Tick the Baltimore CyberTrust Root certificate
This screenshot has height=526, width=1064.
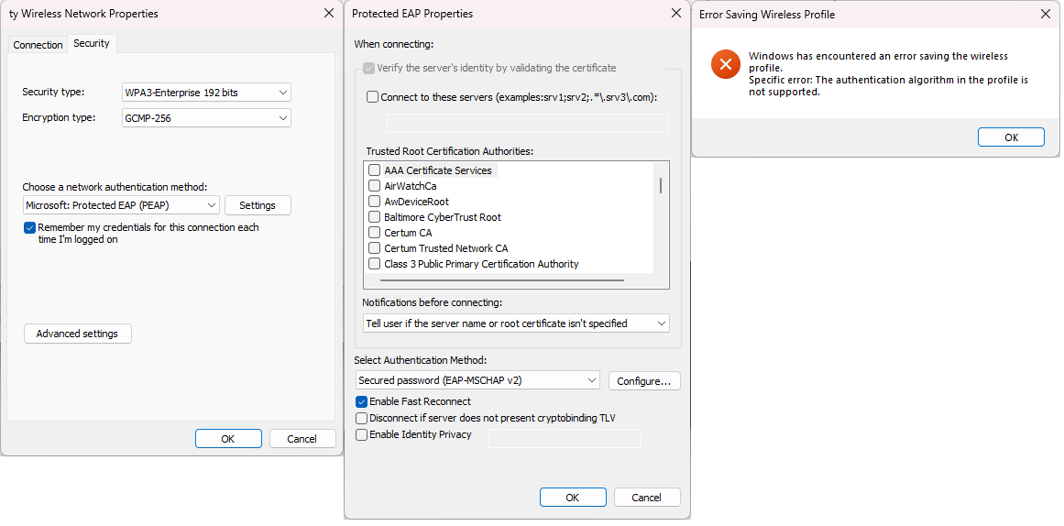(x=375, y=217)
